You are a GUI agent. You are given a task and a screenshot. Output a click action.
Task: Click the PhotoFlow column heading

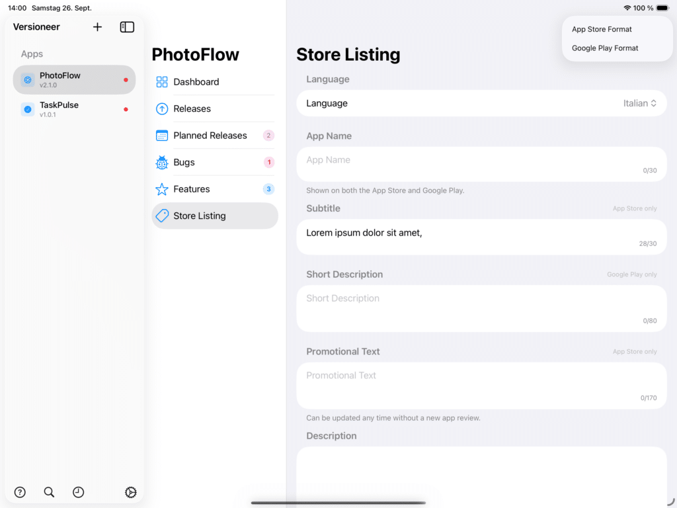click(x=195, y=54)
